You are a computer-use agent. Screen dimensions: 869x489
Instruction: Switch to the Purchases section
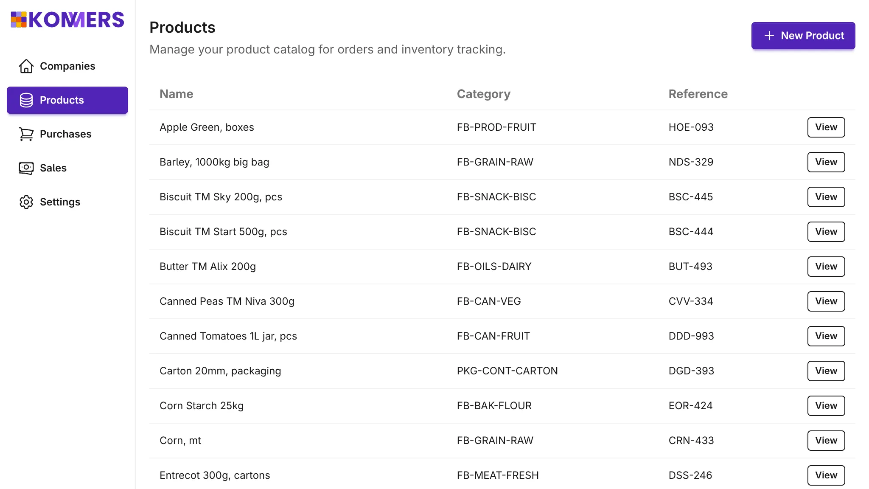pos(66,134)
